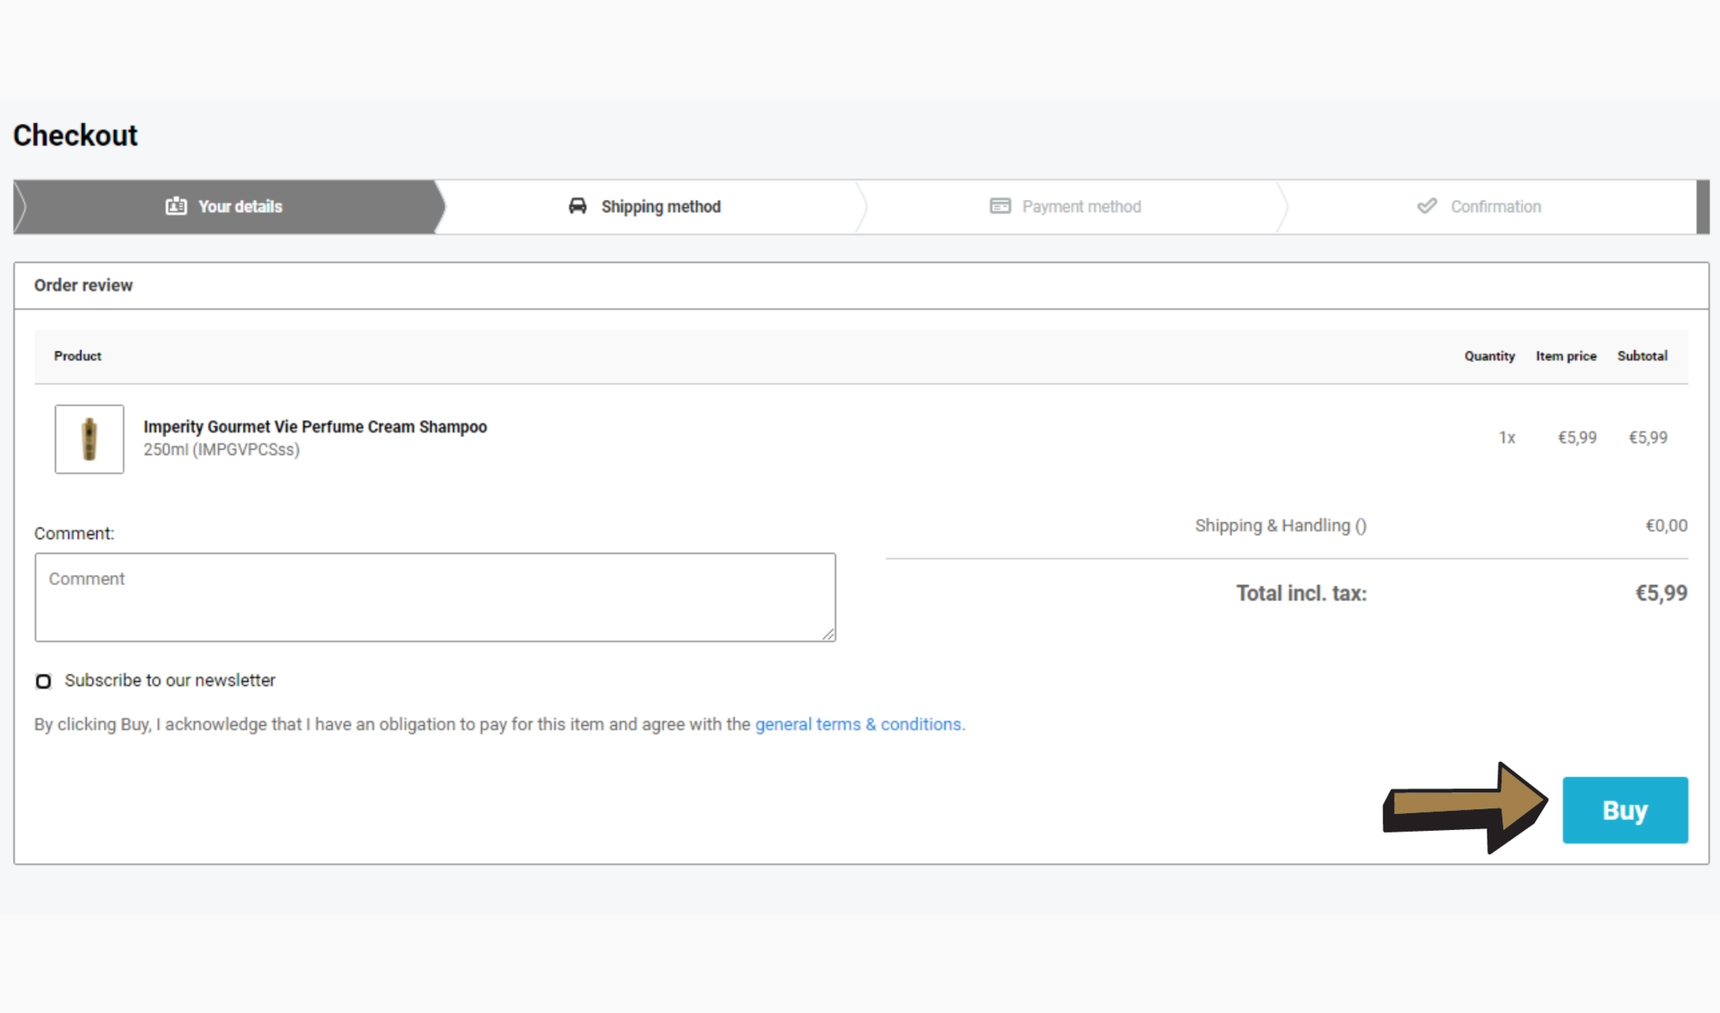1720x1013 pixels.
Task: Go to the Your details step
Action: pos(228,206)
